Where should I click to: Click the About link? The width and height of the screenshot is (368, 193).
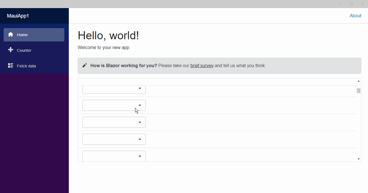tap(355, 16)
